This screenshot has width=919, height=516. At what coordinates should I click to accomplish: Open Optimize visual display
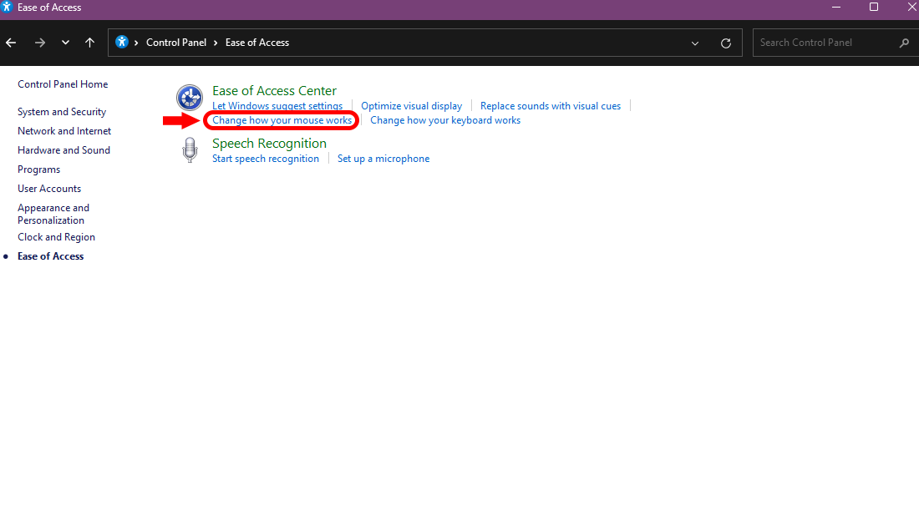(411, 106)
